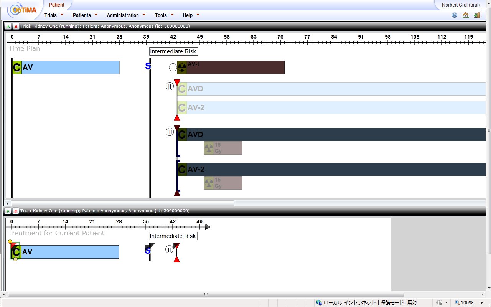Click the circled III arm marker
This screenshot has height=307, width=491.
[x=170, y=132]
